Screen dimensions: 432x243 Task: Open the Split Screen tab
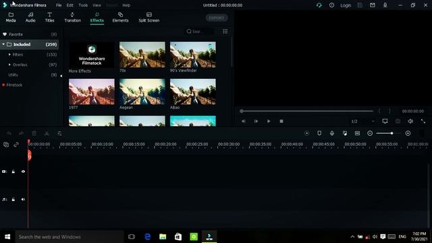[x=148, y=17]
